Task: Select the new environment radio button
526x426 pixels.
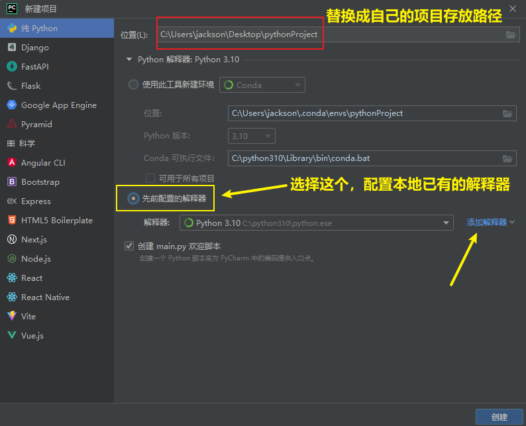Action: pyautogui.click(x=134, y=85)
